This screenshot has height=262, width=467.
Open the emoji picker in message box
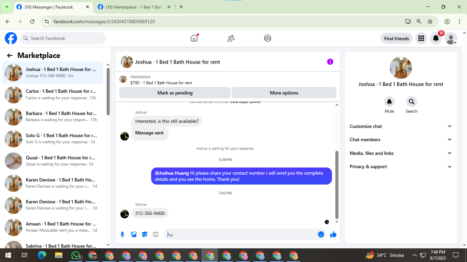coord(321,234)
